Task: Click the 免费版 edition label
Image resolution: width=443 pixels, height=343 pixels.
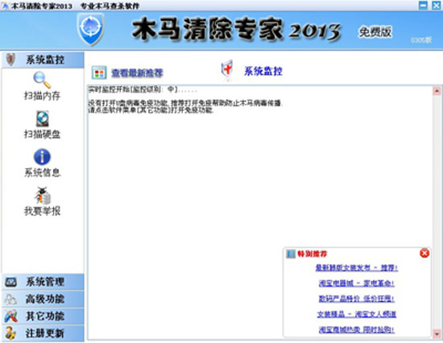Action: tap(375, 32)
